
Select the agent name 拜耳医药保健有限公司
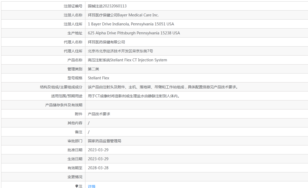point(106,42)
